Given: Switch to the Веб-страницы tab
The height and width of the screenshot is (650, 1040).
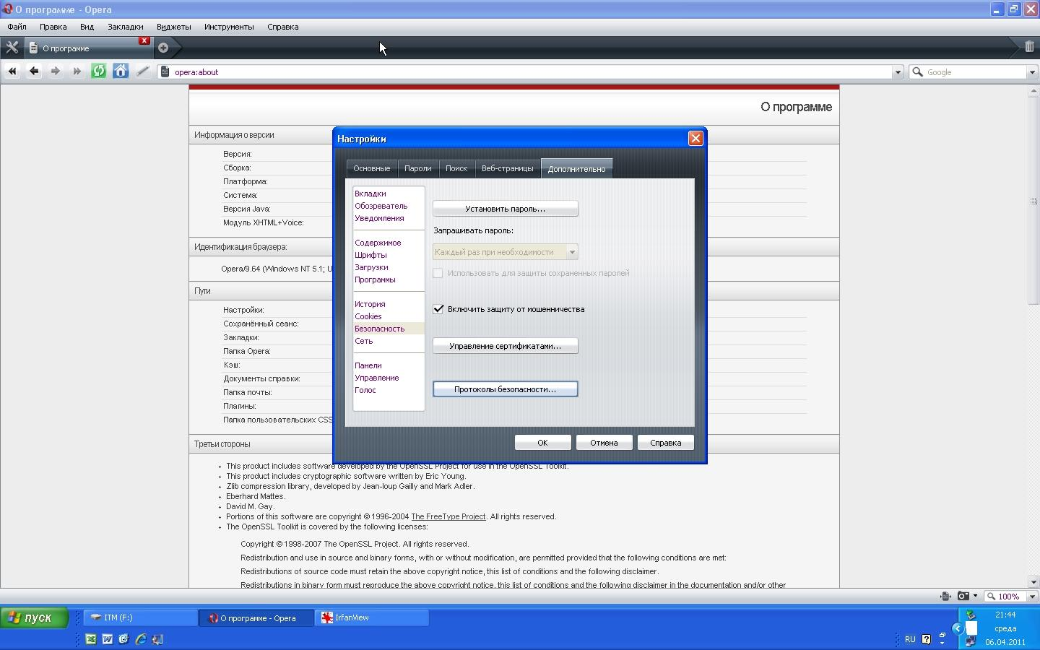Looking at the screenshot, I should (508, 168).
